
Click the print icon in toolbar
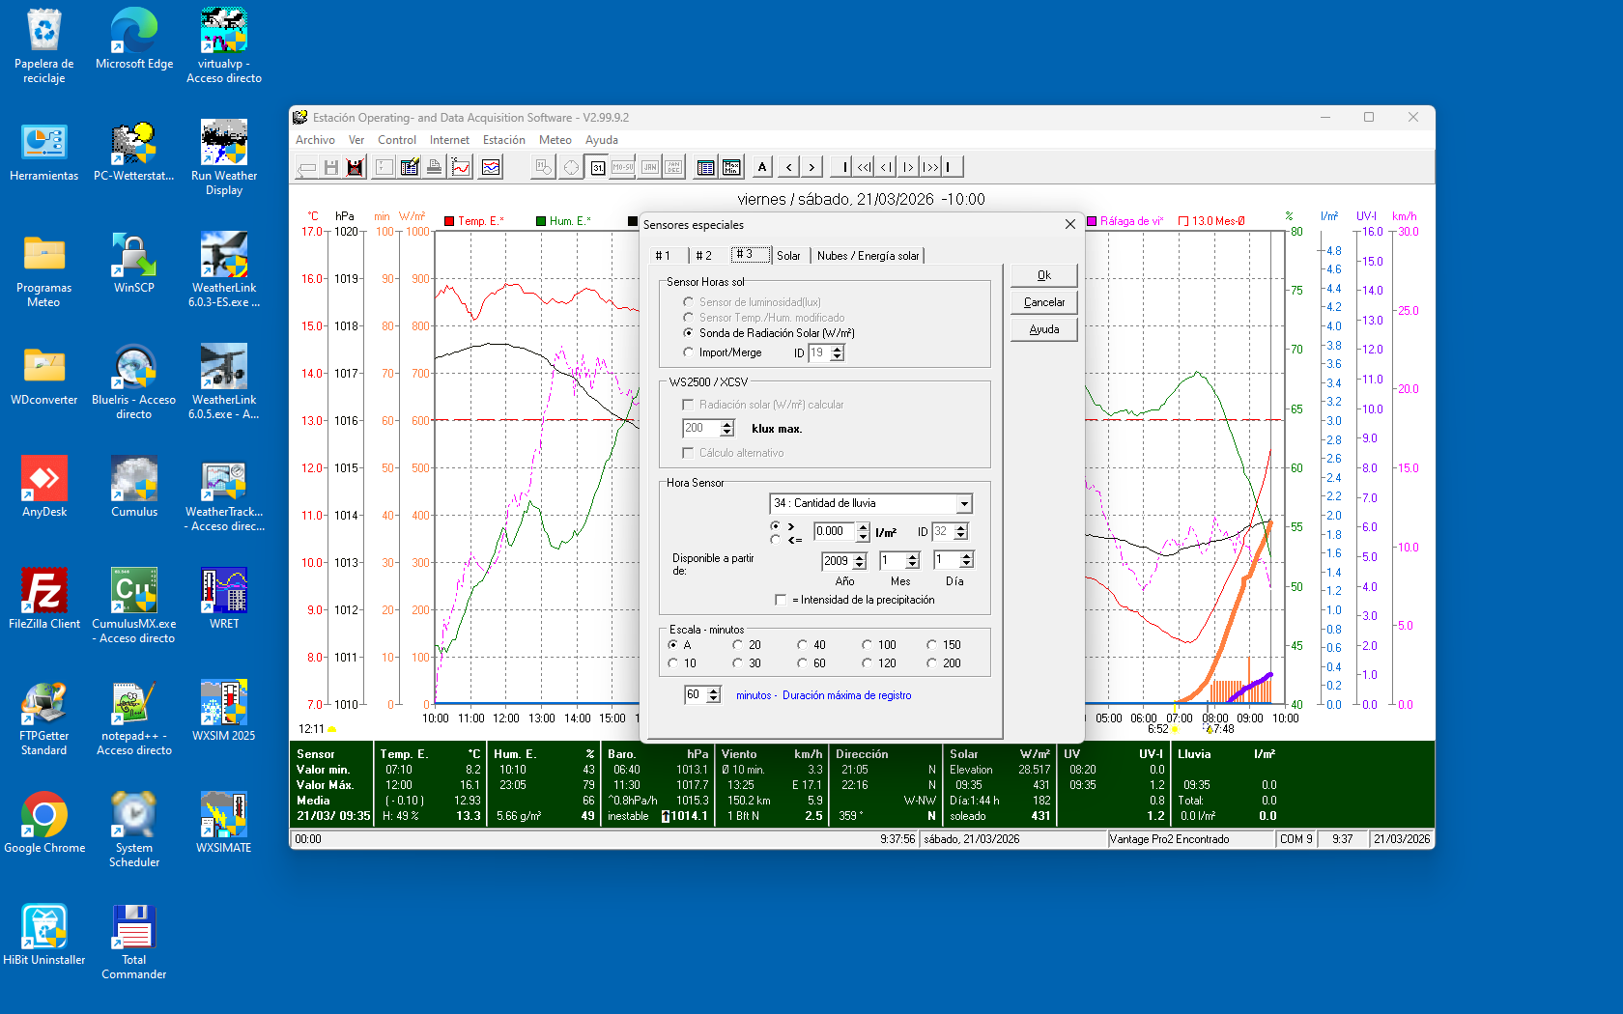point(435,167)
